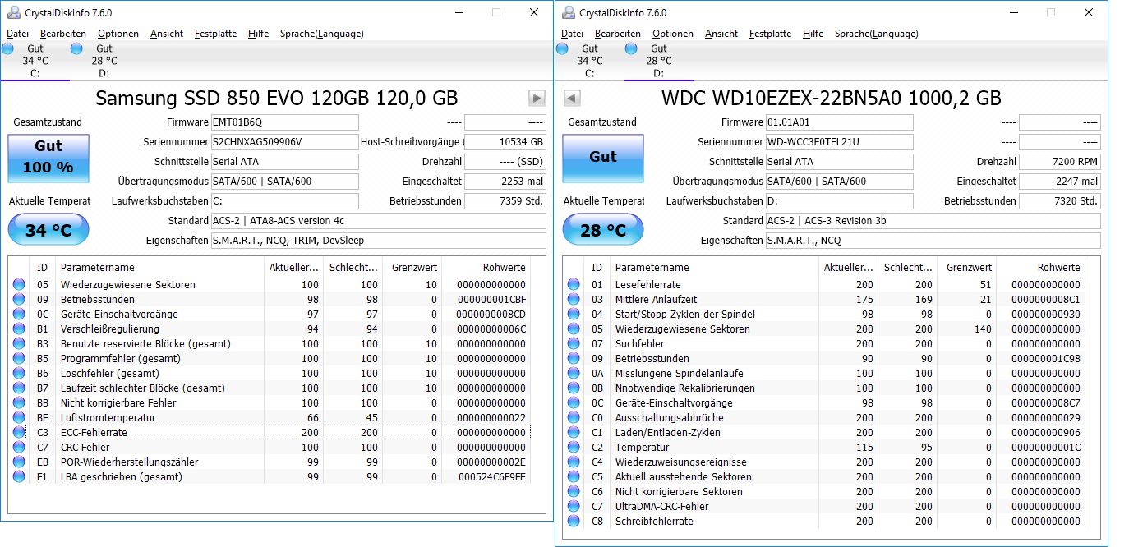This screenshot has width=1129, height=547.
Task: Click next disk arrow in Samsung window
Action: click(537, 99)
